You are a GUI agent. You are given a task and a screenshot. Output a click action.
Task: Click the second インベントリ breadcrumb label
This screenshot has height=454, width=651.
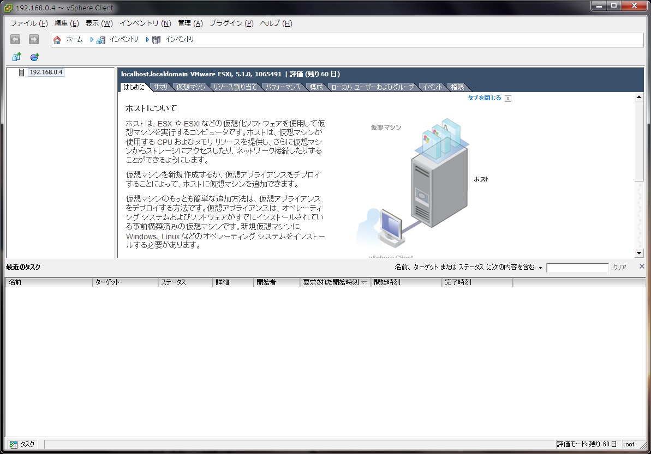(180, 39)
